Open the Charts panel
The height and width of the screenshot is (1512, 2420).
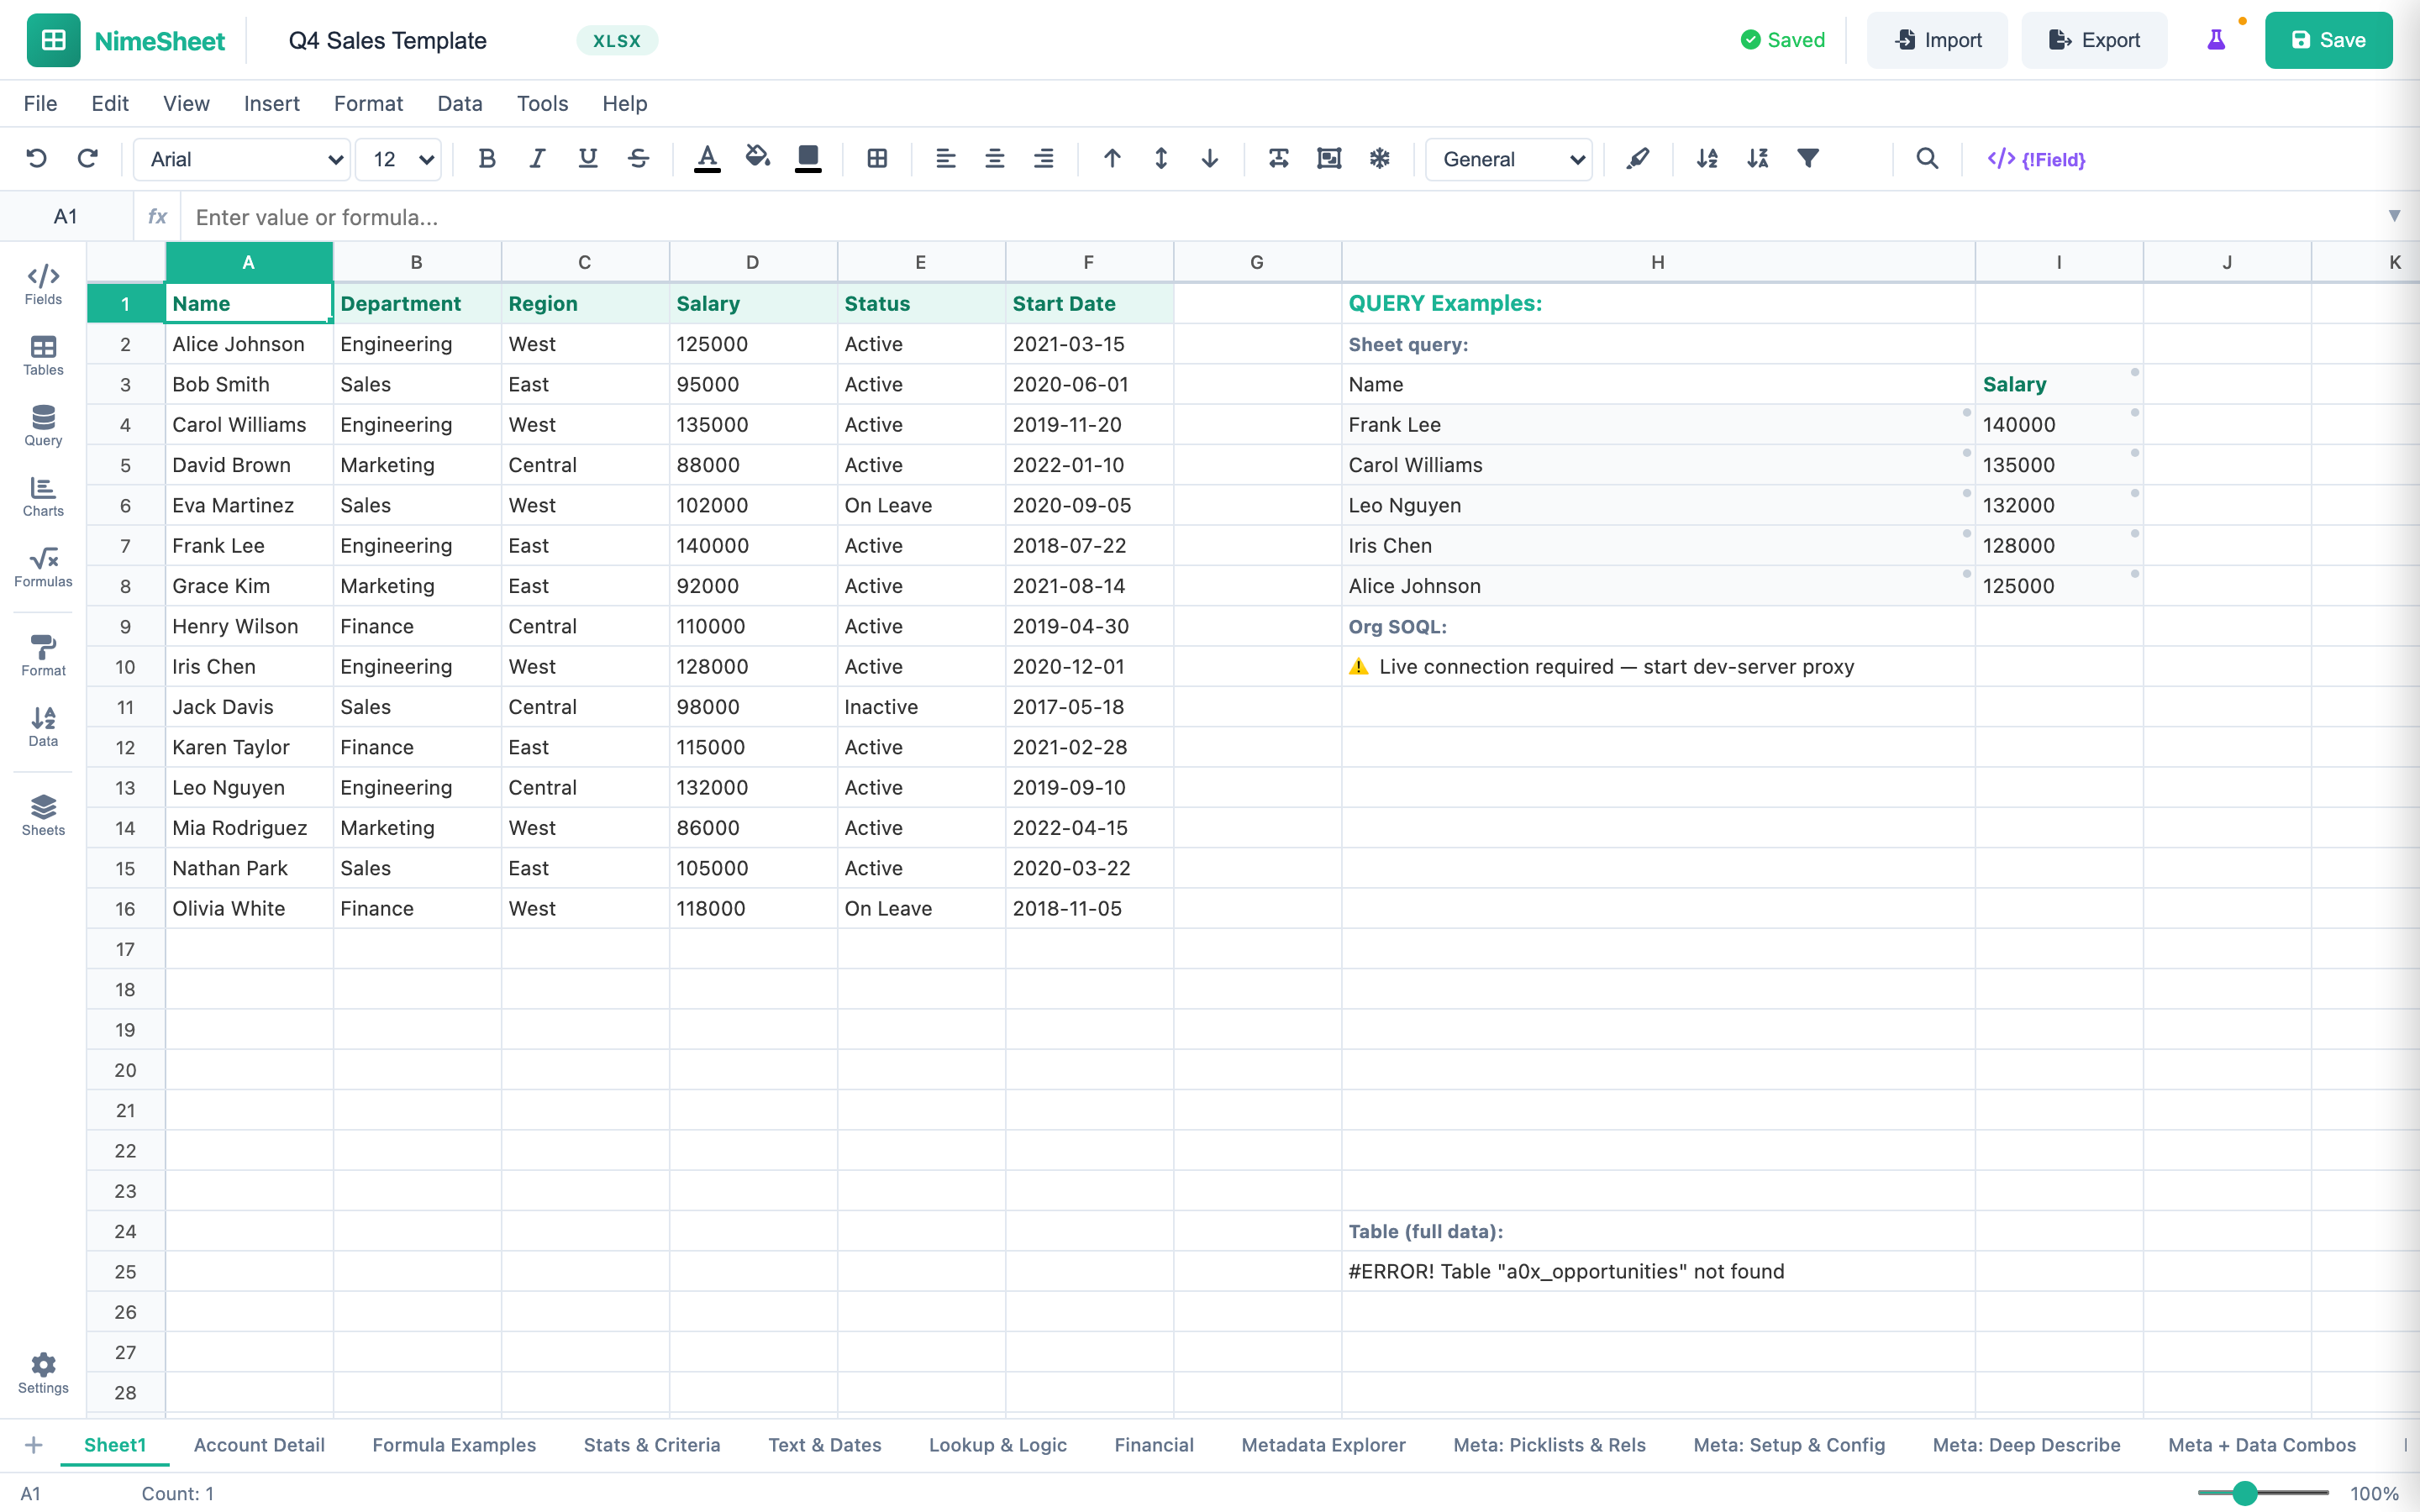(42, 498)
